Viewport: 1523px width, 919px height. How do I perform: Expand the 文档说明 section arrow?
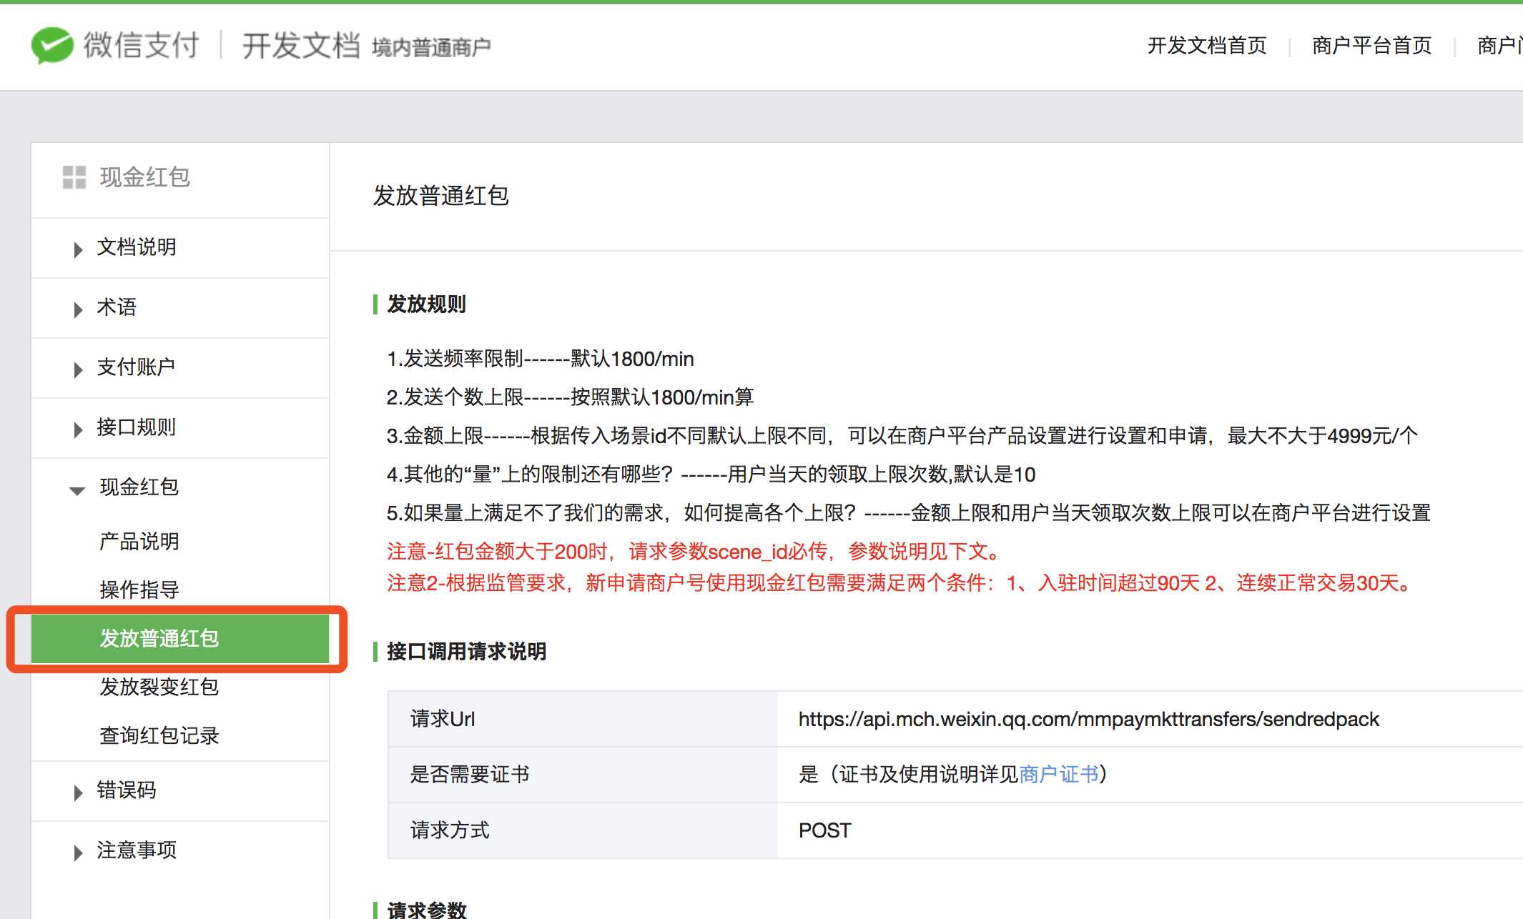pyautogui.click(x=78, y=249)
